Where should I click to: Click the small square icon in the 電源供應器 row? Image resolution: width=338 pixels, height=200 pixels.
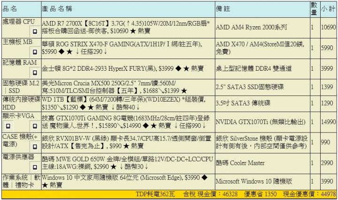click(x=35, y=167)
